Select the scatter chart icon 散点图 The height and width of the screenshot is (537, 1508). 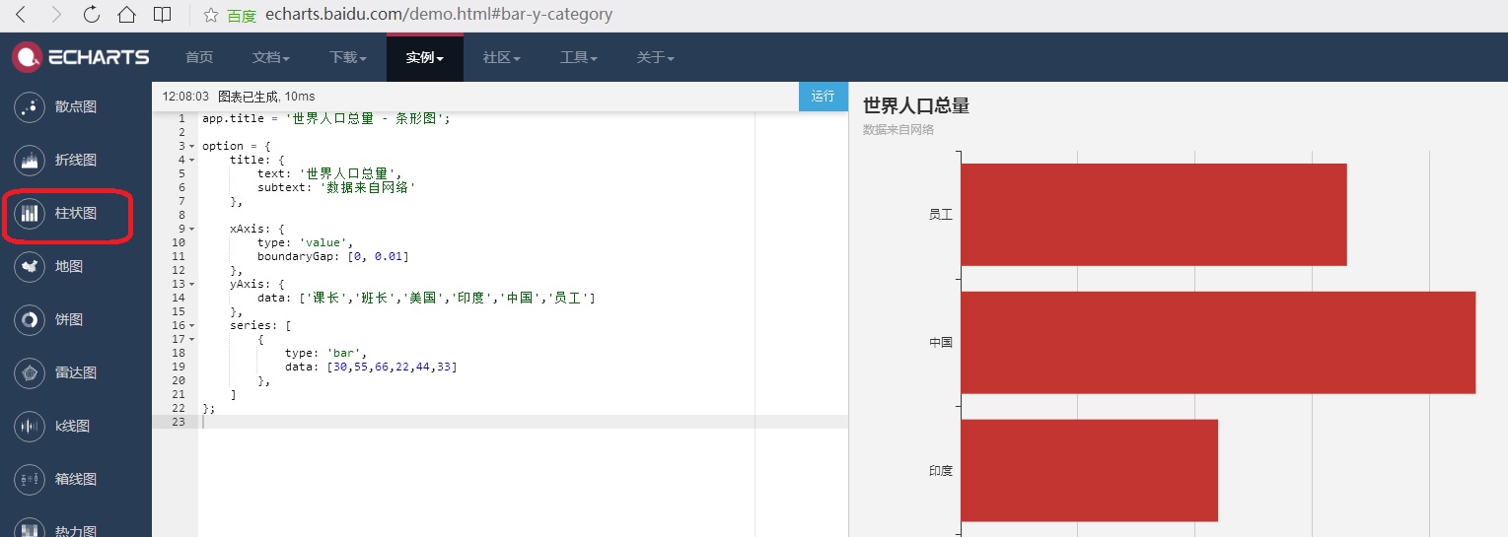(31, 107)
